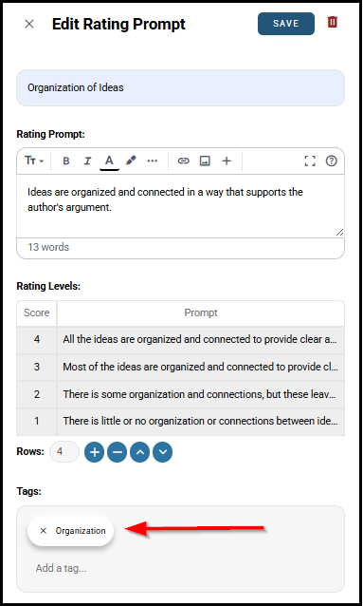Click the Prompt column header
The image size is (363, 606).
click(x=201, y=313)
